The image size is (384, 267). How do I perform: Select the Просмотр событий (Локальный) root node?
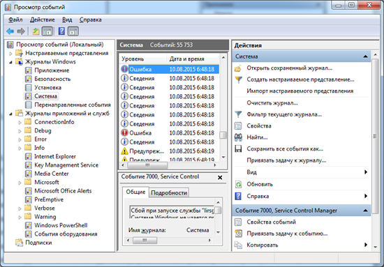point(60,45)
